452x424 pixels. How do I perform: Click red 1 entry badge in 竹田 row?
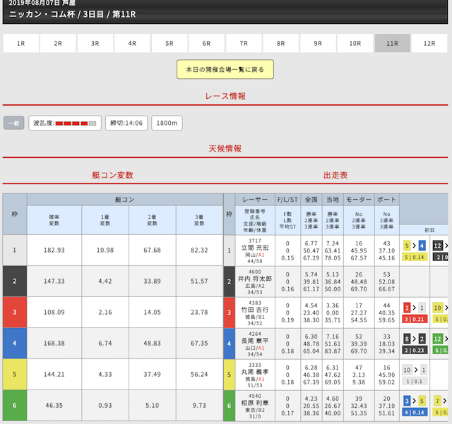[407, 308]
